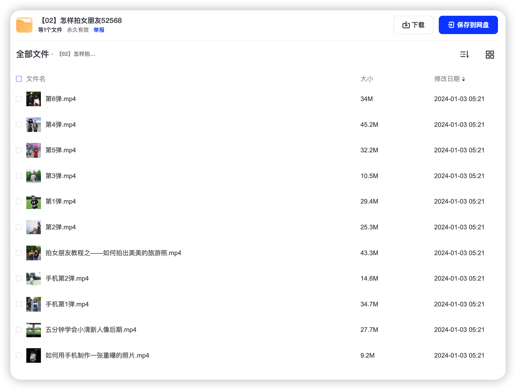This screenshot has width=516, height=390.
Task: Open thumbnail of 第3弹.mp4
Action: pyautogui.click(x=33, y=176)
